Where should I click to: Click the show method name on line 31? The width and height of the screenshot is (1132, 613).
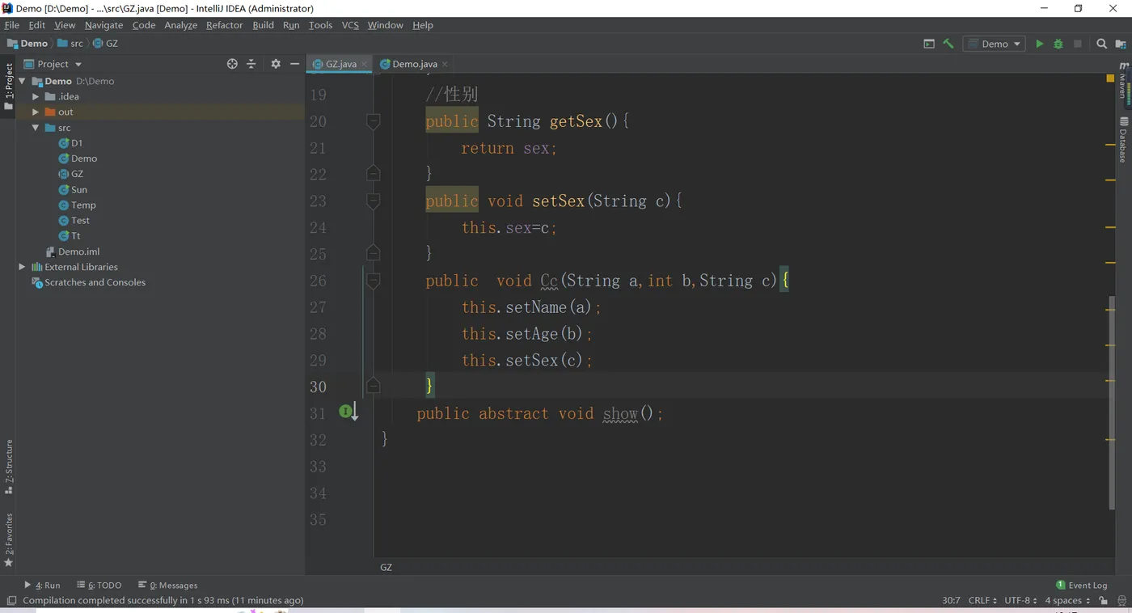click(x=620, y=413)
